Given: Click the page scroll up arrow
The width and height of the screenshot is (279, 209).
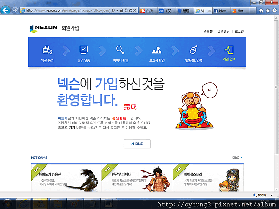Looking at the screenshot, I should click(276, 18).
